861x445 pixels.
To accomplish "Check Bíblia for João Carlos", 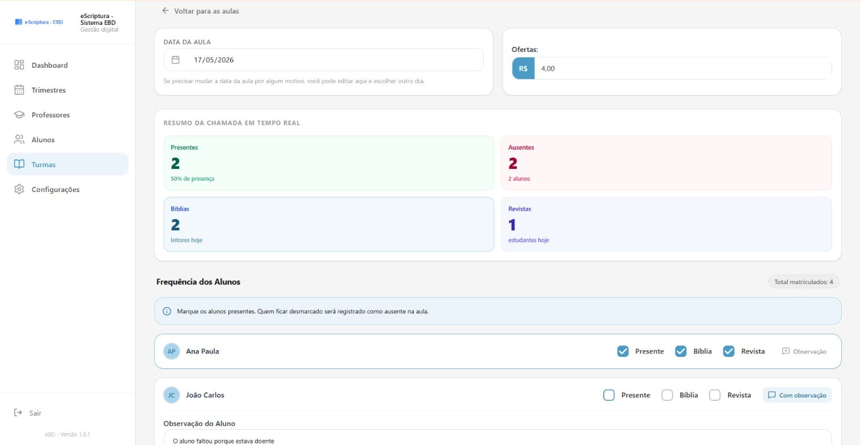I will [668, 395].
